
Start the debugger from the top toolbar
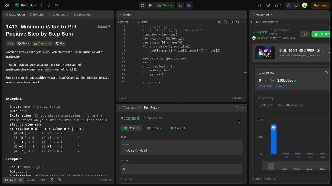coord(143,5)
